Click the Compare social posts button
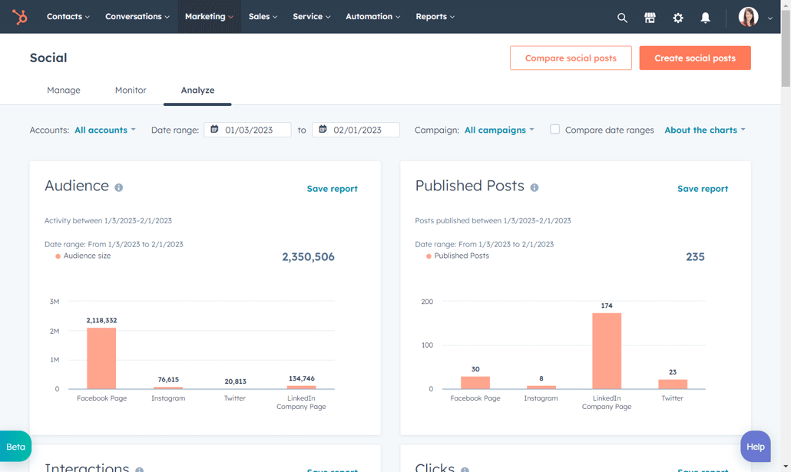 tap(571, 58)
